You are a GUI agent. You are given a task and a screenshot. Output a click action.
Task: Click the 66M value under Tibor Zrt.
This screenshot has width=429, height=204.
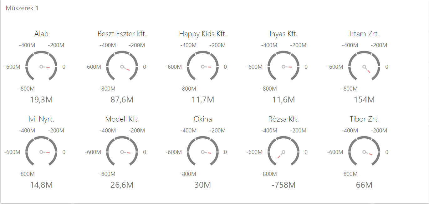pyautogui.click(x=364, y=185)
